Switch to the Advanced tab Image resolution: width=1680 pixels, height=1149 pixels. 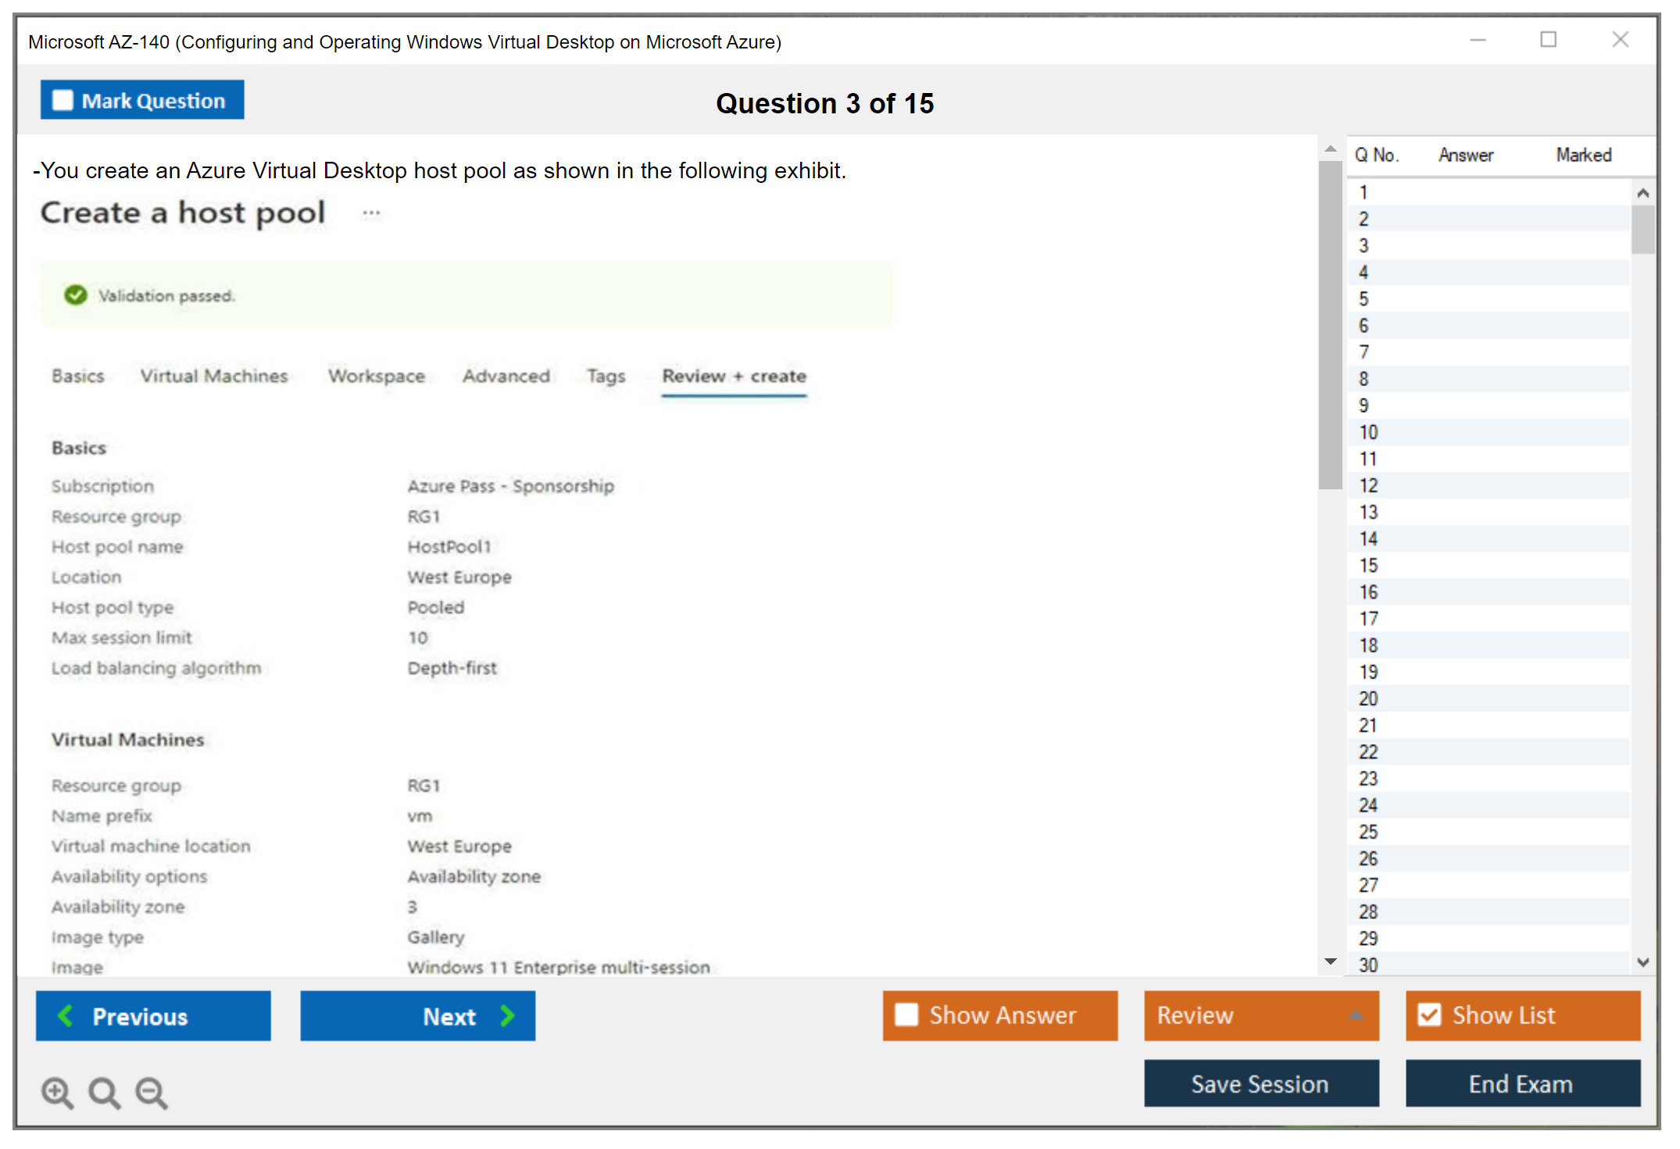[x=506, y=376]
